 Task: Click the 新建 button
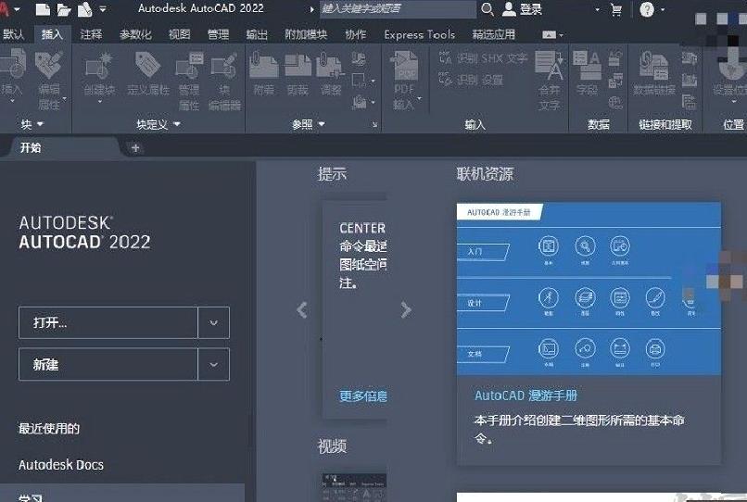pos(108,364)
